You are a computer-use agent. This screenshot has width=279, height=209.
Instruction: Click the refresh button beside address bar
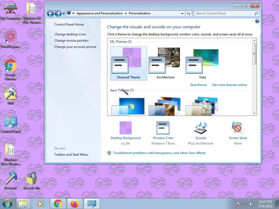[189, 13]
